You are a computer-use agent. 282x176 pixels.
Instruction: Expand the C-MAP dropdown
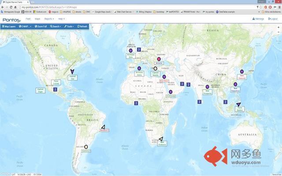[26, 26]
